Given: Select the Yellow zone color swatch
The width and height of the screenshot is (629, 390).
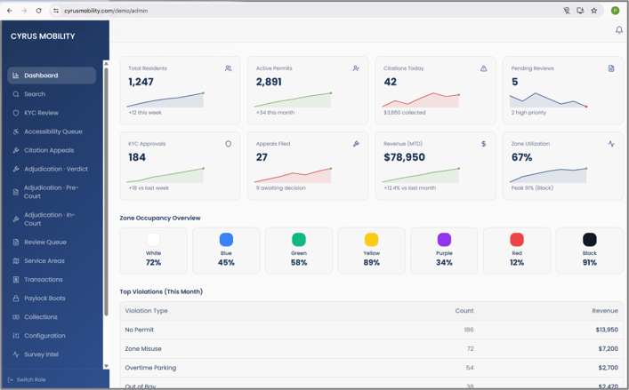Looking at the screenshot, I should (372, 240).
